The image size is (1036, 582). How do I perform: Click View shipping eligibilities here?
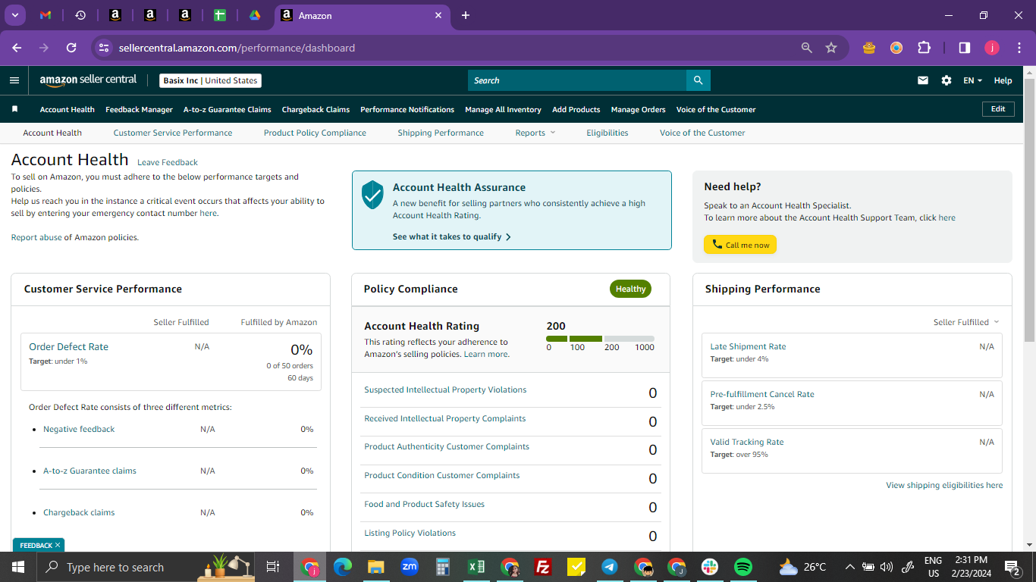coord(944,485)
